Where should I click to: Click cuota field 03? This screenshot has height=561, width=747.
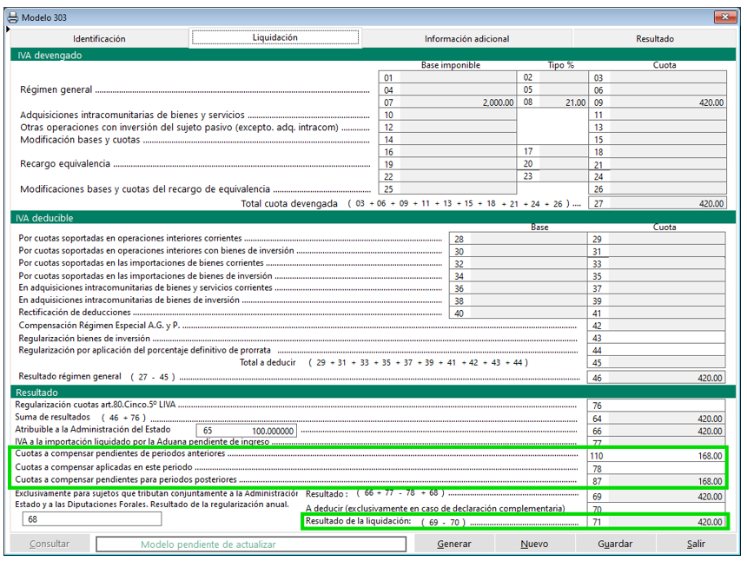click(658, 77)
